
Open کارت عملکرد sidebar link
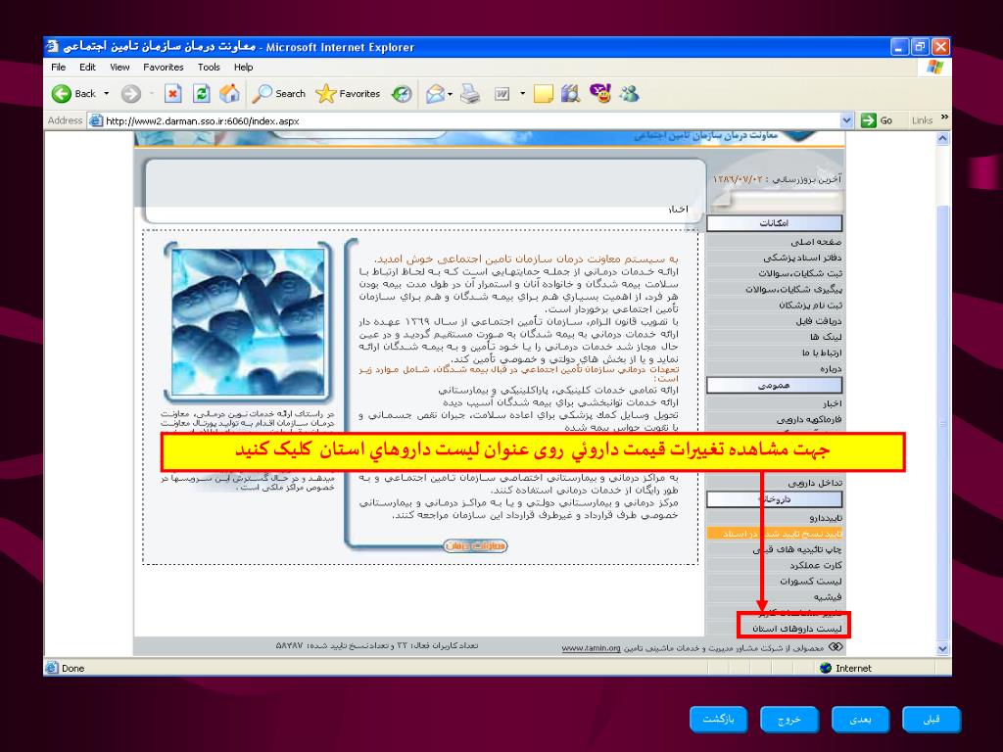(x=816, y=566)
